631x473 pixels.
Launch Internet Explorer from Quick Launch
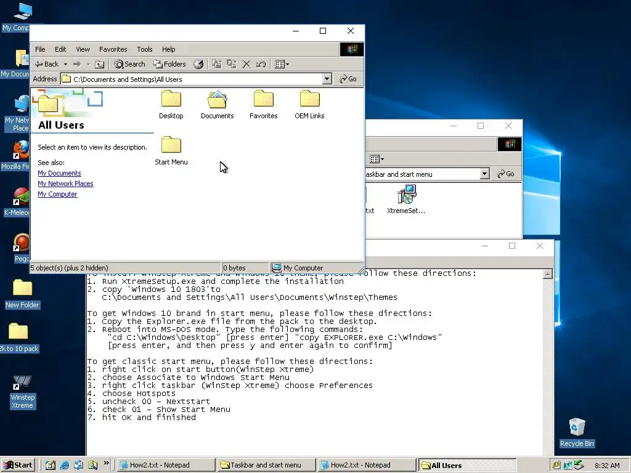tap(64, 465)
